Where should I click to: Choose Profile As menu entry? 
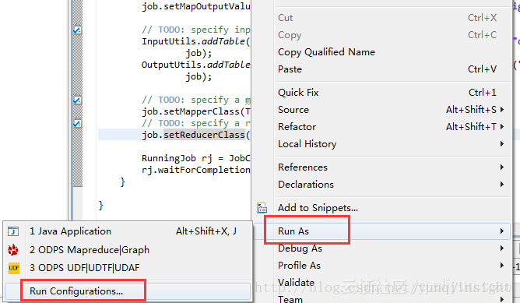381,266
